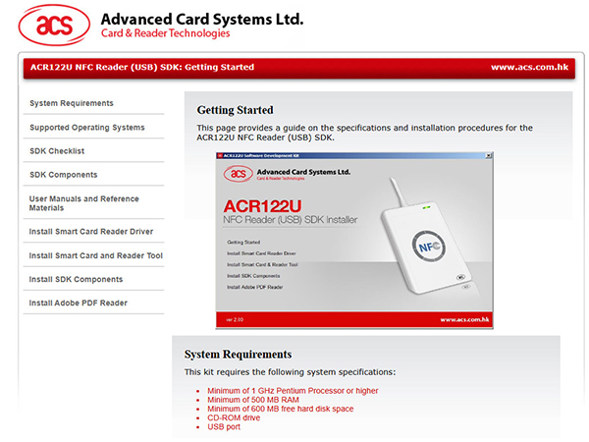
Task: Click the ACR122U NFC Reader SDK banner title
Action: click(x=142, y=67)
